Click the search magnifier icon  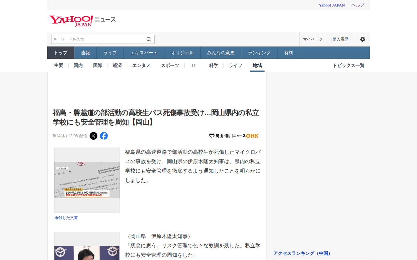tap(149, 39)
